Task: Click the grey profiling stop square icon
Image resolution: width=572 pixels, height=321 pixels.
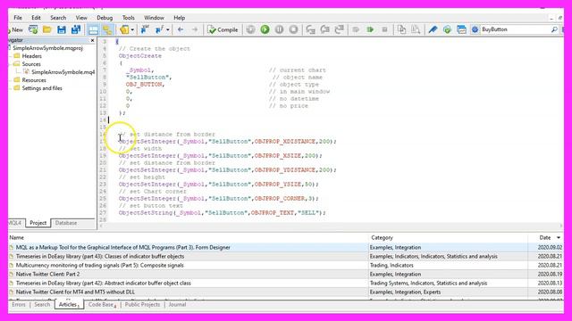Action: coord(384,29)
